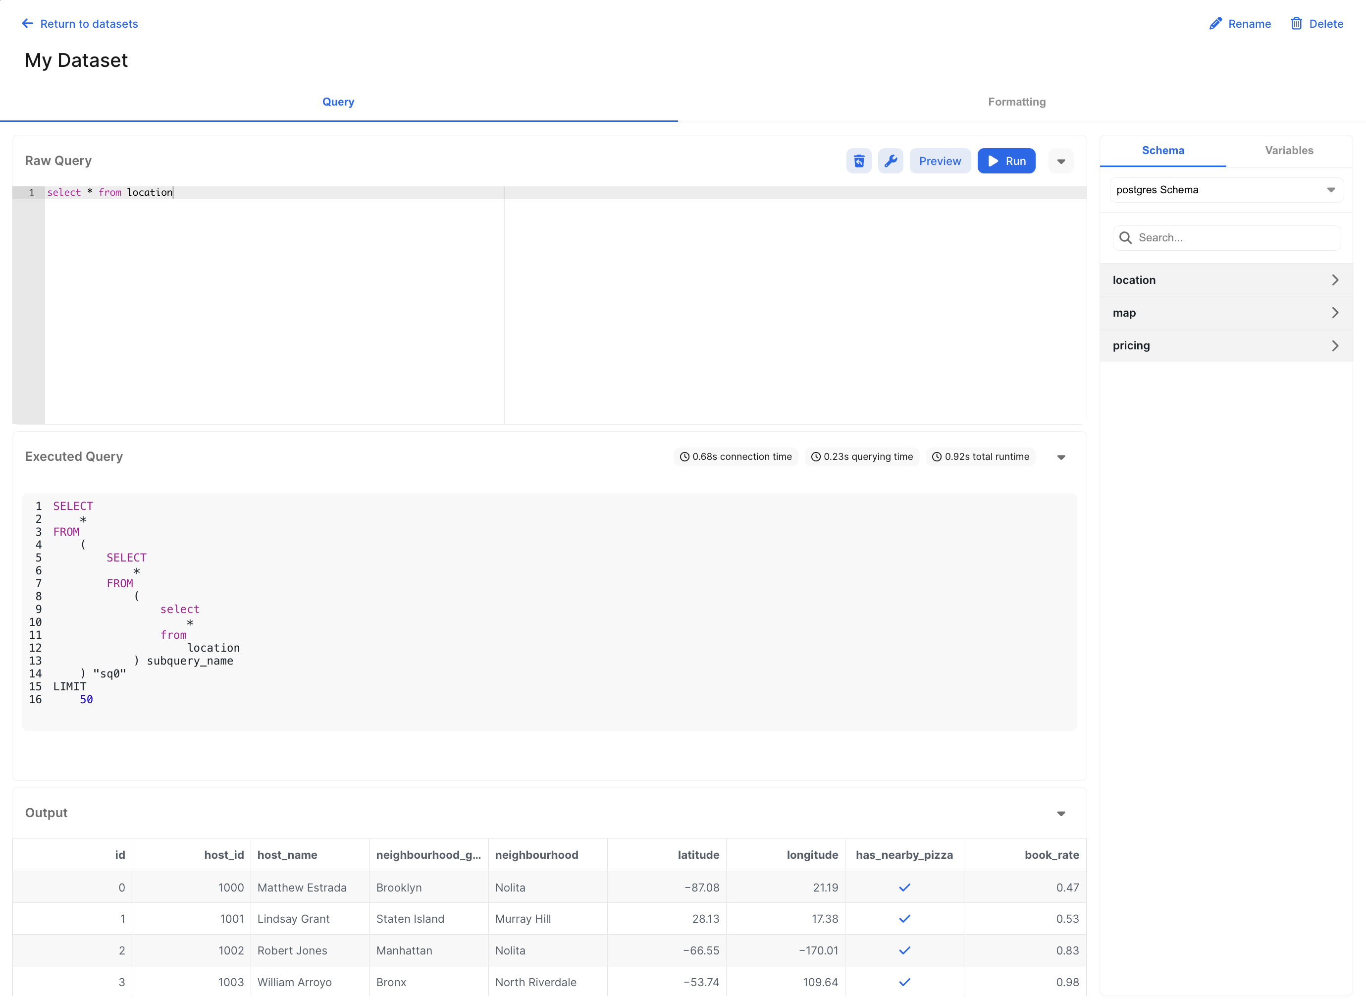Click the Delete trash can icon
Viewport: 1366px width, 1006px height.
tap(1296, 24)
